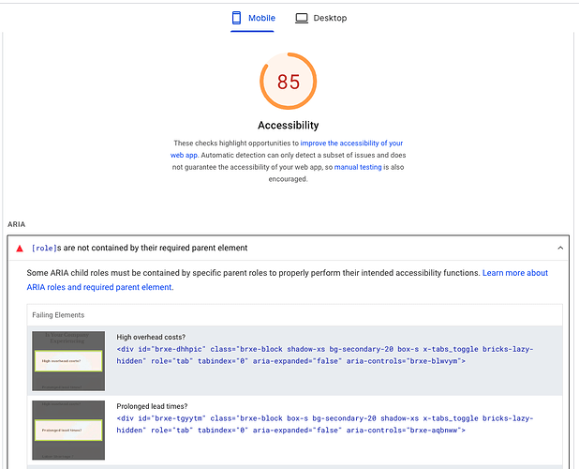579x469 pixels.
Task: Select the 'High overhead costs?' element label
Action: click(x=151, y=337)
